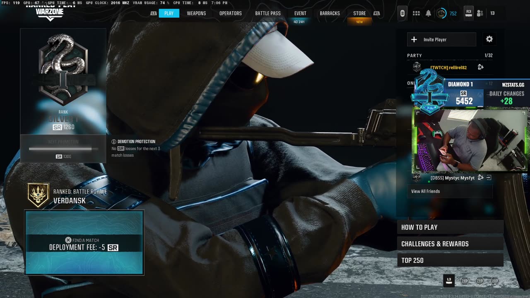Click the Diamond 1 snake badge overlay
530x298 pixels.
tap(429, 92)
